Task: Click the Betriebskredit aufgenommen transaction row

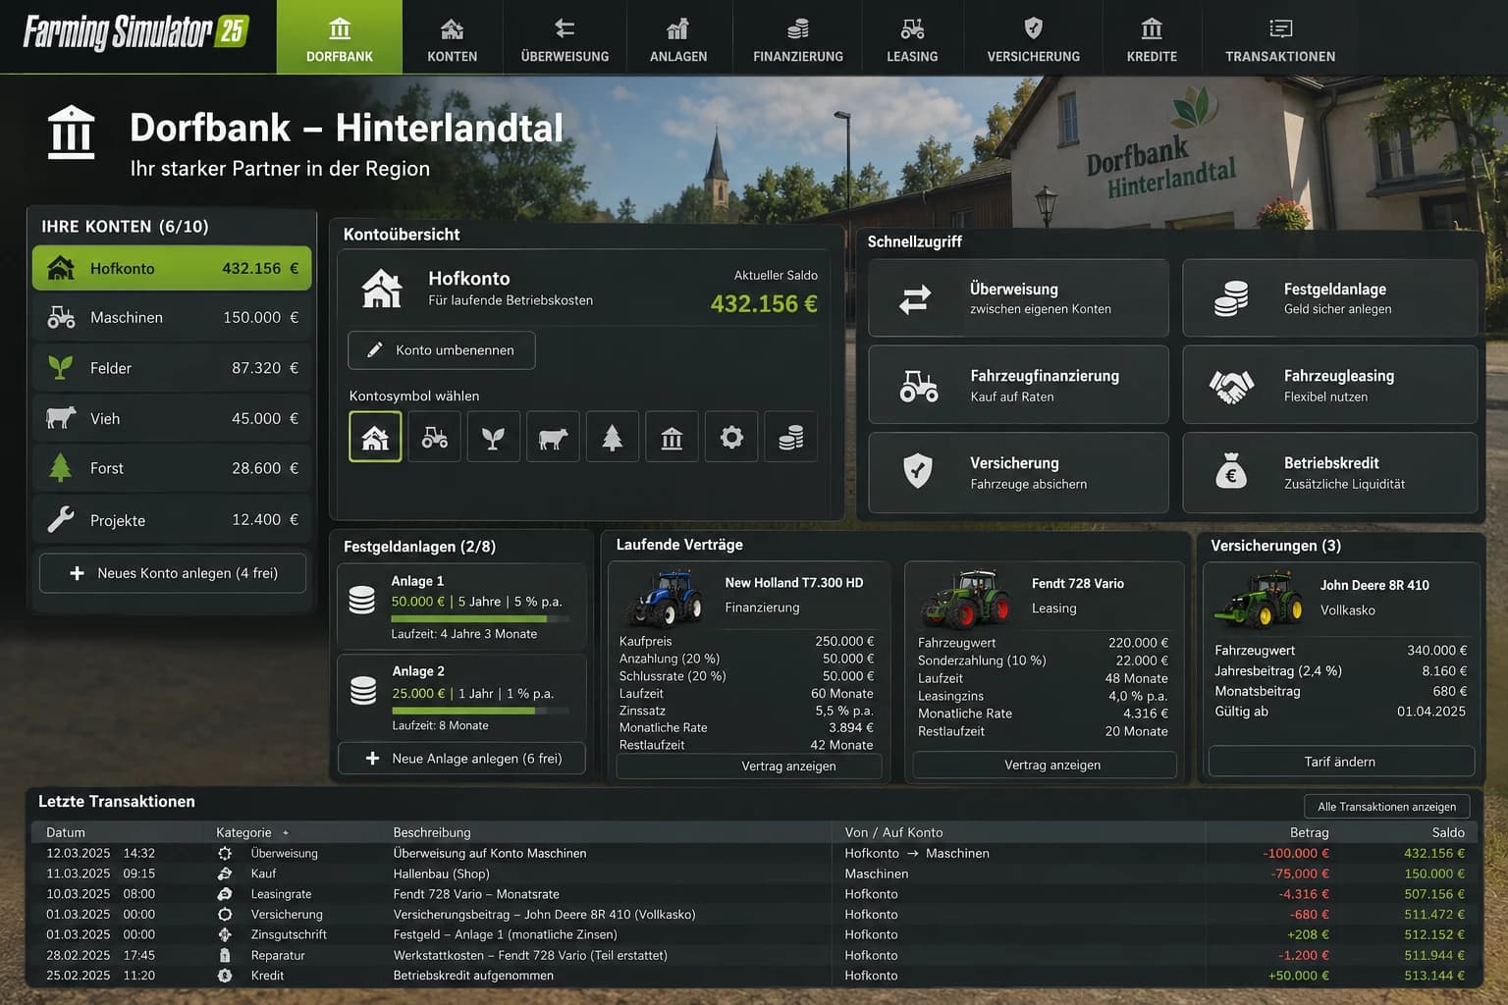Action: click(x=753, y=976)
